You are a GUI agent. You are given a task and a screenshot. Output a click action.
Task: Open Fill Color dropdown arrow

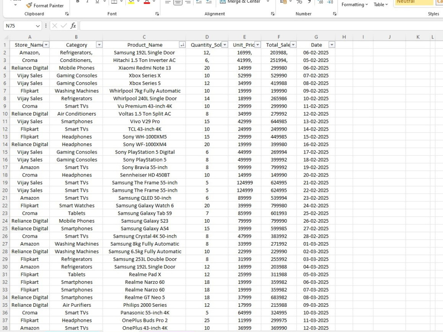[138, 1]
